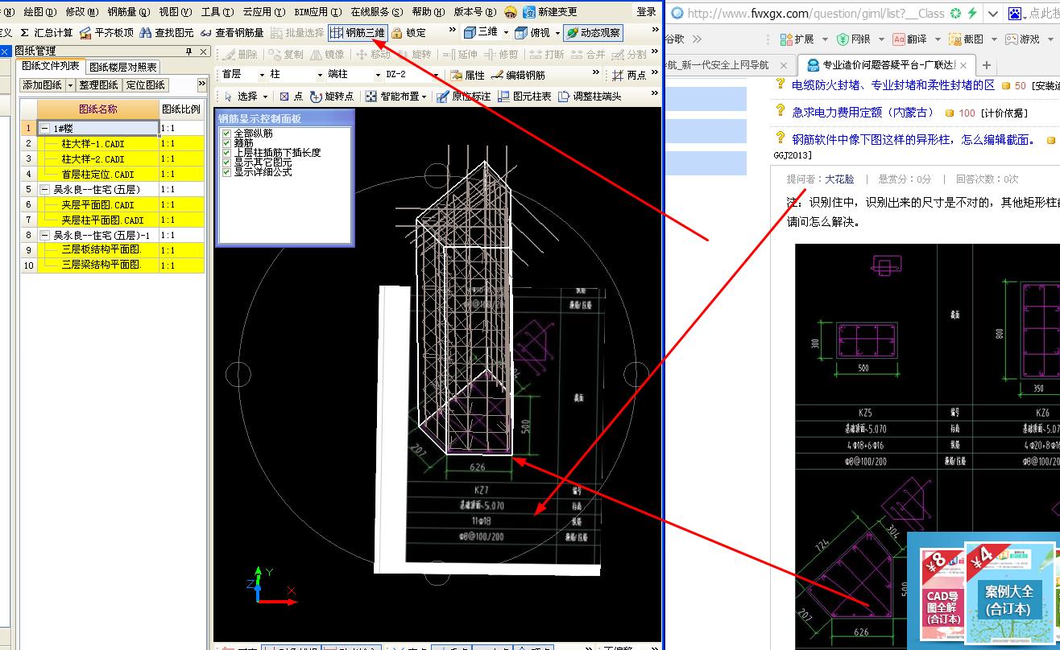1060x650 pixels.
Task: Select the 三维 3D view button
Action: pos(480,33)
